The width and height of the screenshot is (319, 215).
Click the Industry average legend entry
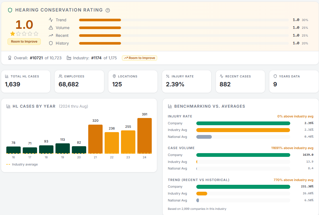click(x=22, y=164)
